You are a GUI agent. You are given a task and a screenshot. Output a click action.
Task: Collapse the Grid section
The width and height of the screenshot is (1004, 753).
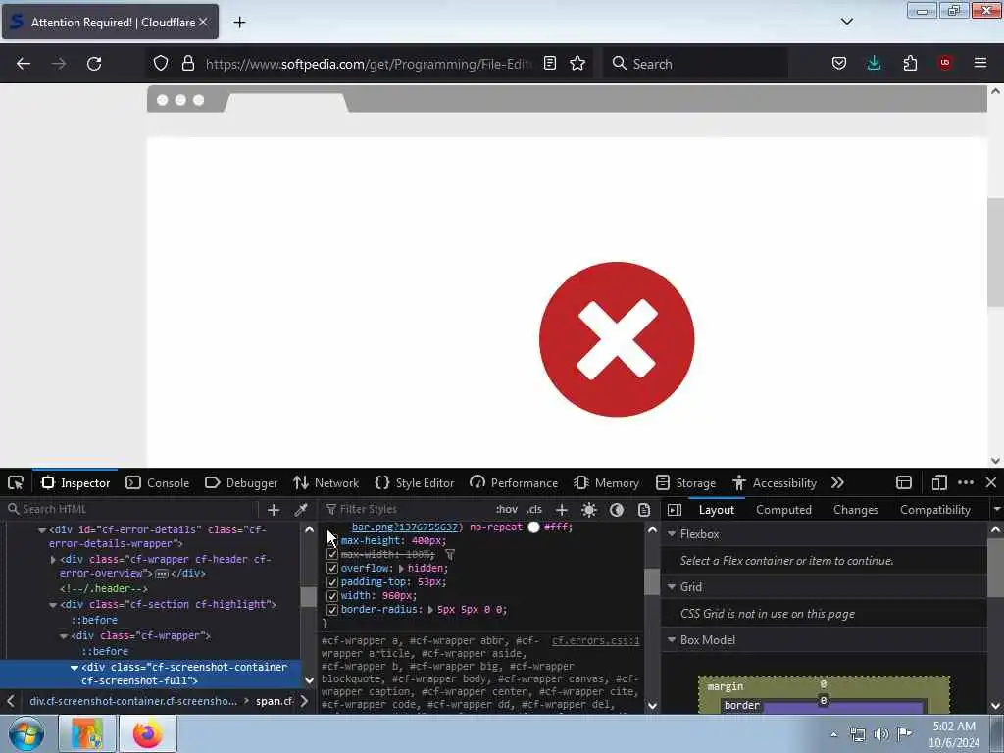(672, 587)
